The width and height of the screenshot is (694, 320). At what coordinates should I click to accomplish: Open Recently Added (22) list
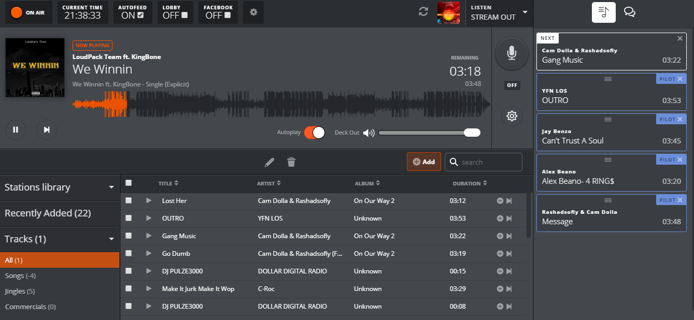tap(60, 213)
